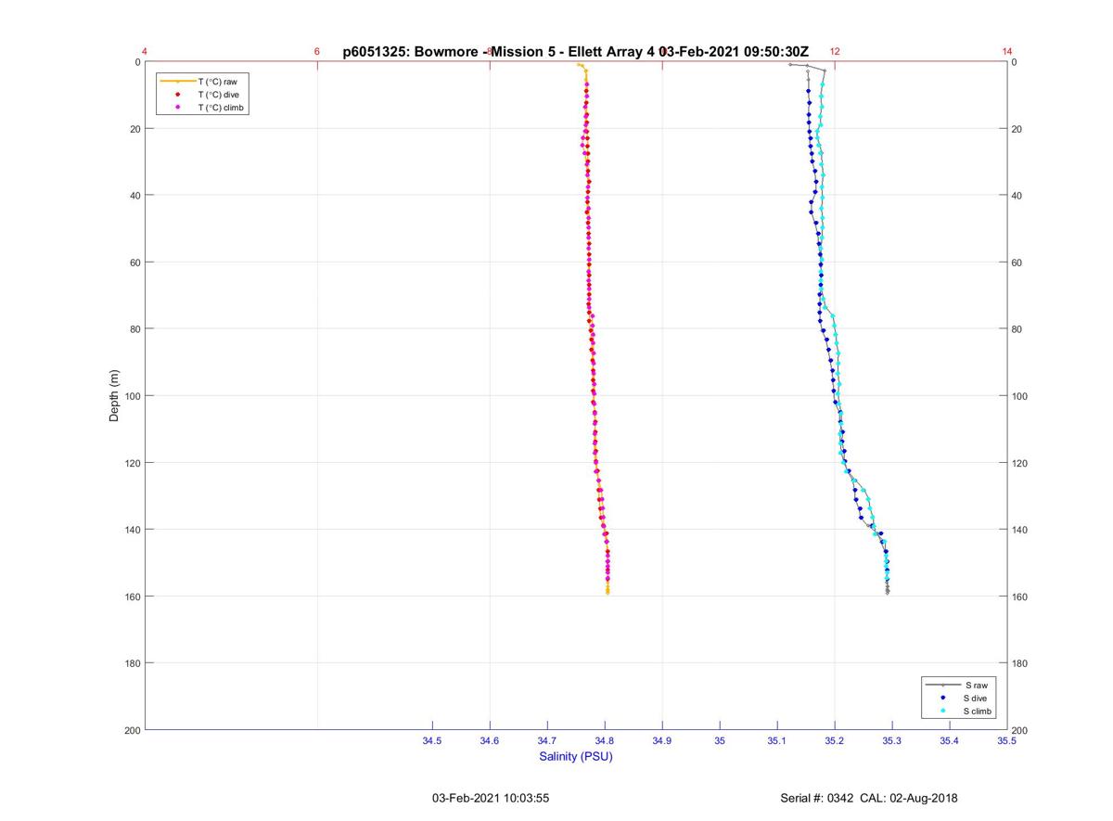Click the 34.6 salinity tick label
This screenshot has height=821, width=1113.
(490, 741)
